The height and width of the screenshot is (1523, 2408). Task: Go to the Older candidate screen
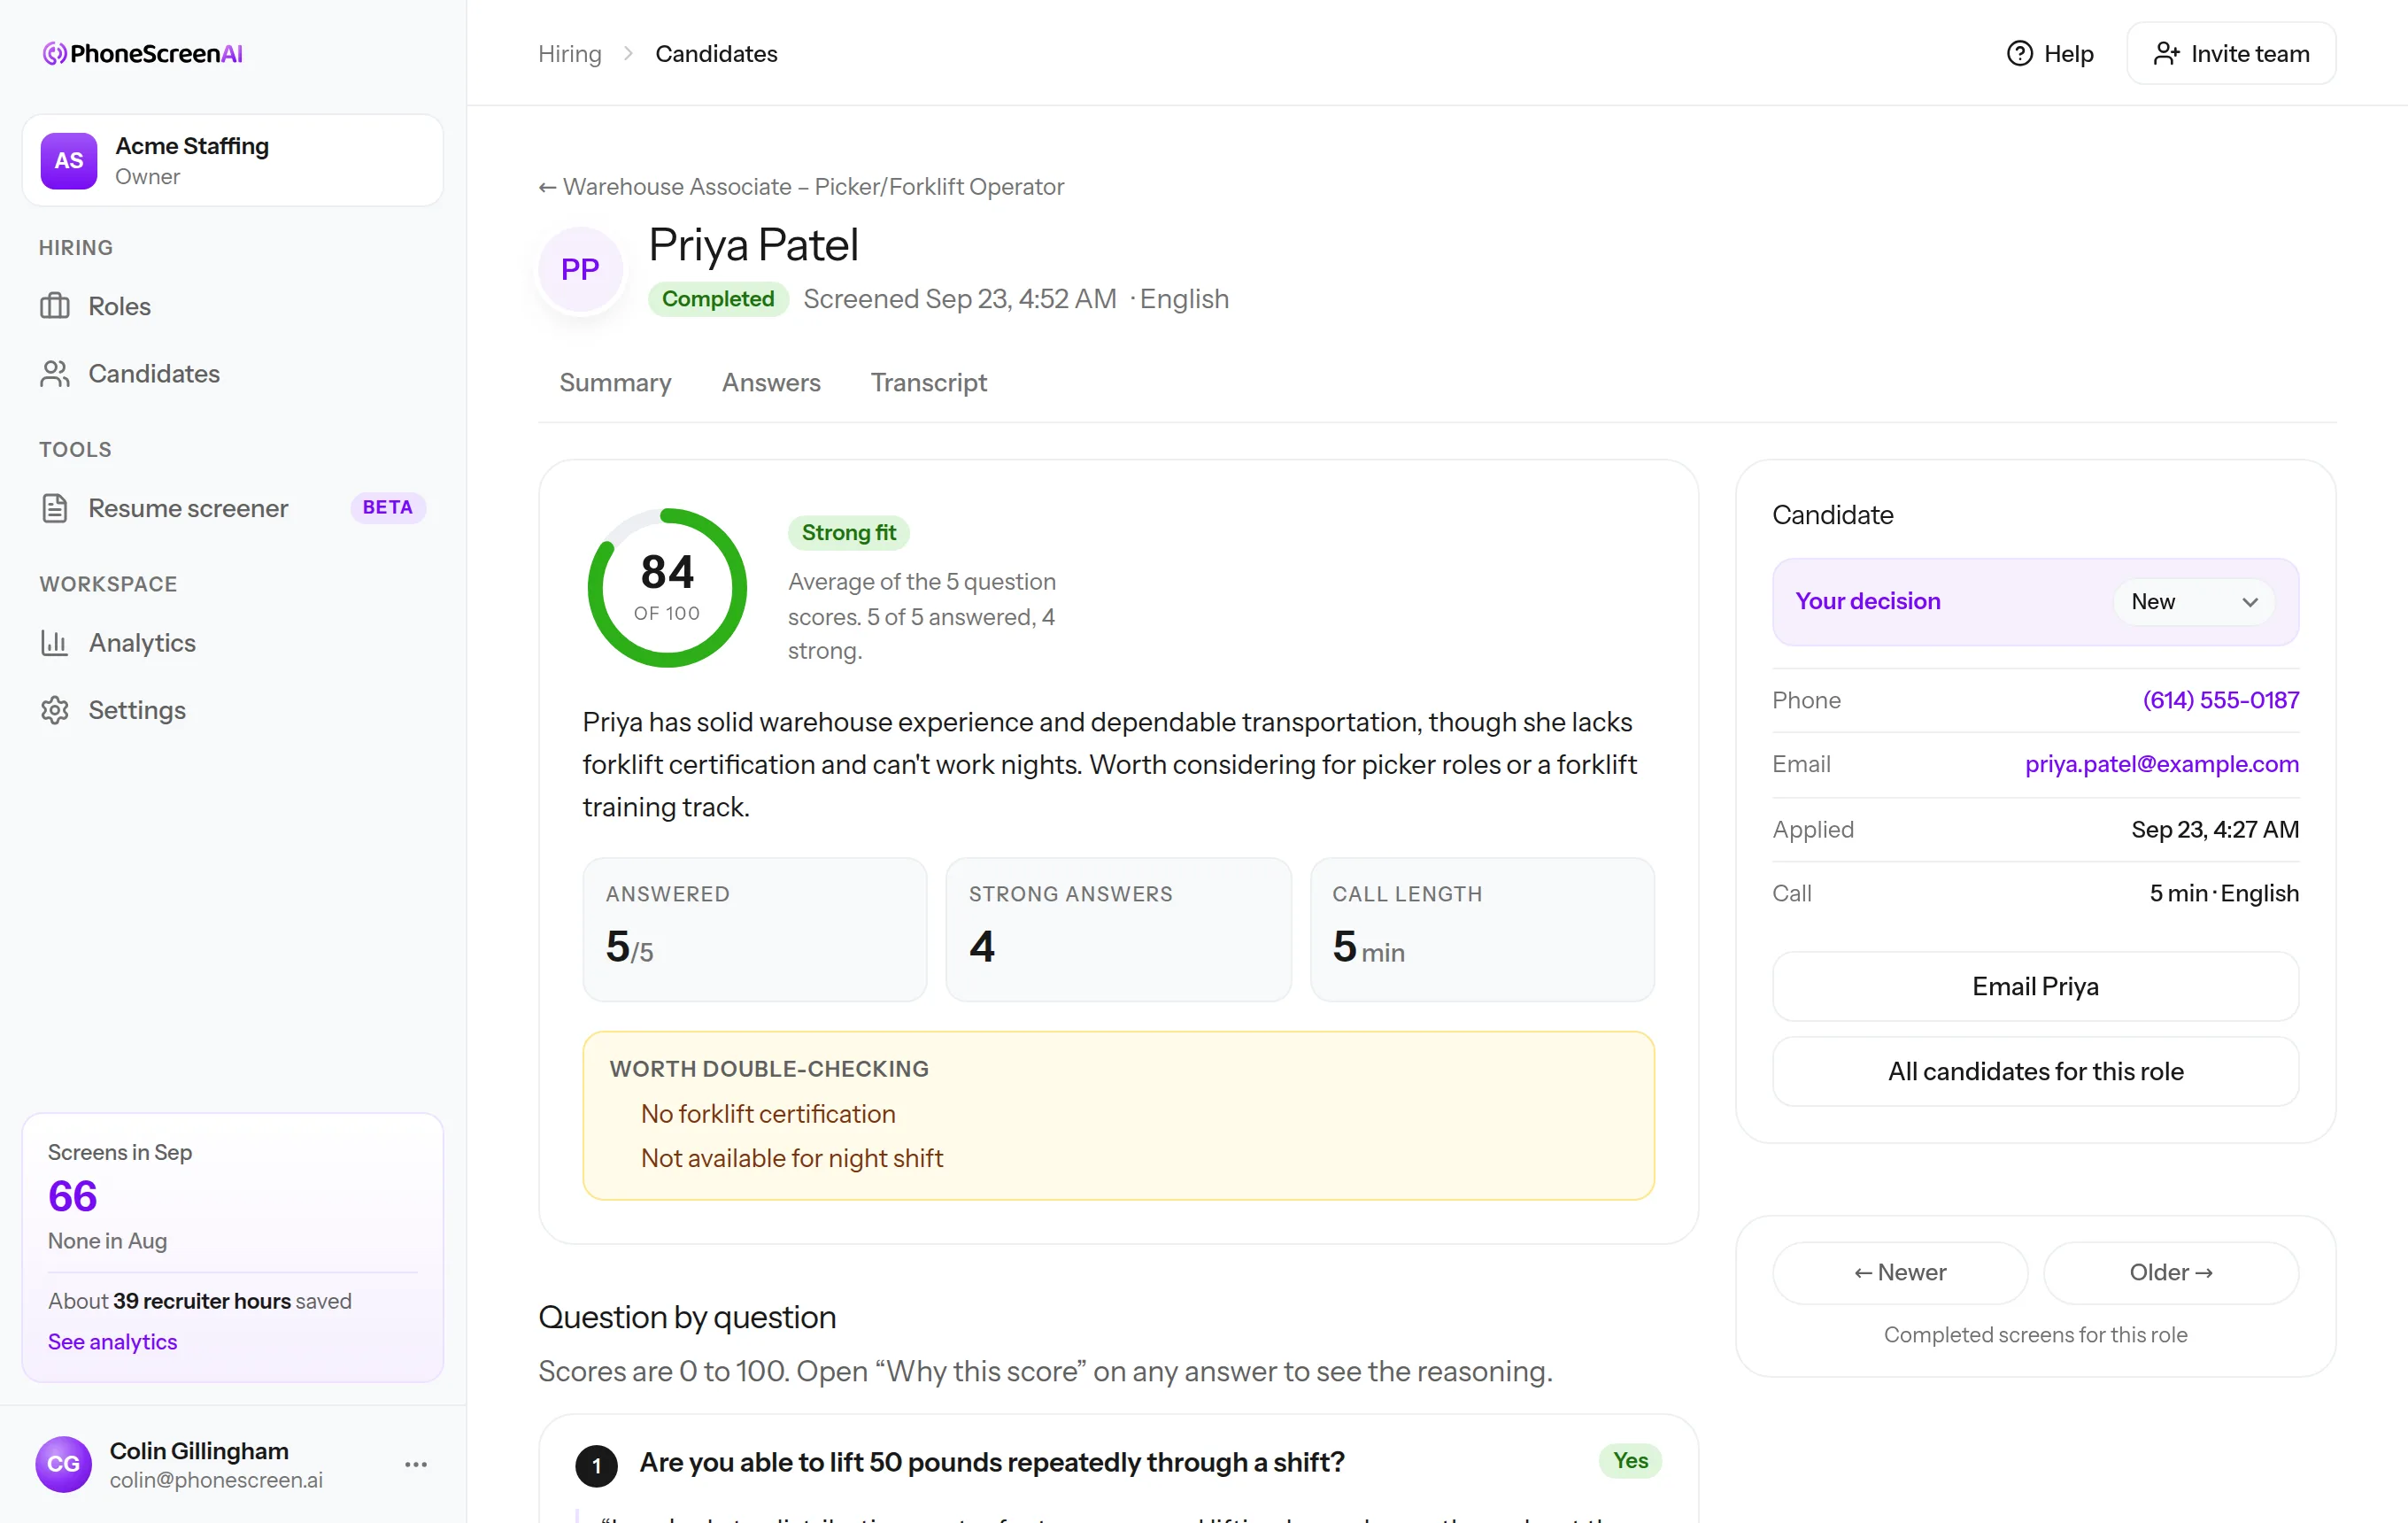pyautogui.click(x=2171, y=1272)
